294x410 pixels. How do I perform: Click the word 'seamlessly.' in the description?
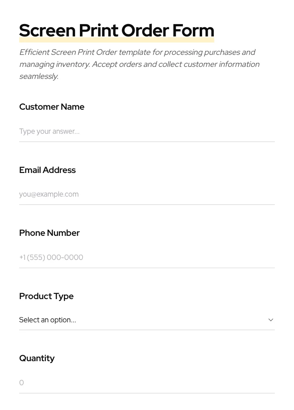point(39,76)
